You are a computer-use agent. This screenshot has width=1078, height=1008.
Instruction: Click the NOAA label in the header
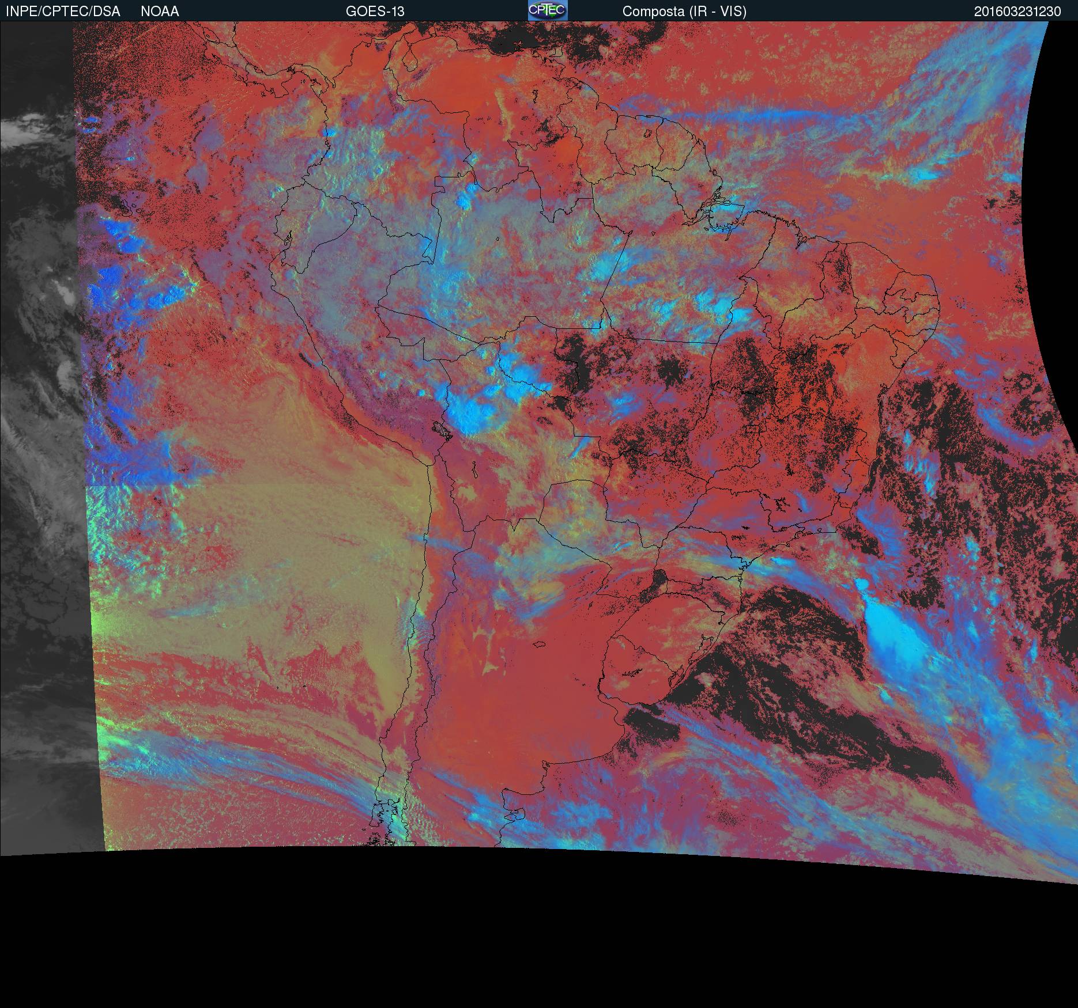[160, 12]
